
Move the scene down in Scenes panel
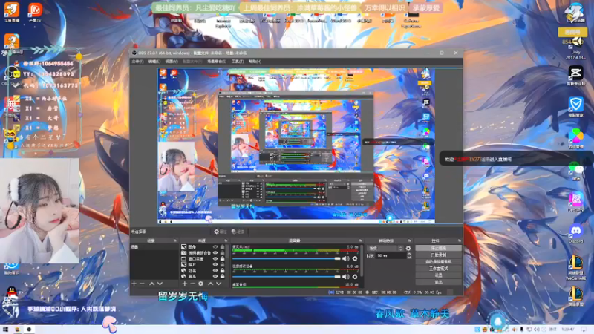160,284
